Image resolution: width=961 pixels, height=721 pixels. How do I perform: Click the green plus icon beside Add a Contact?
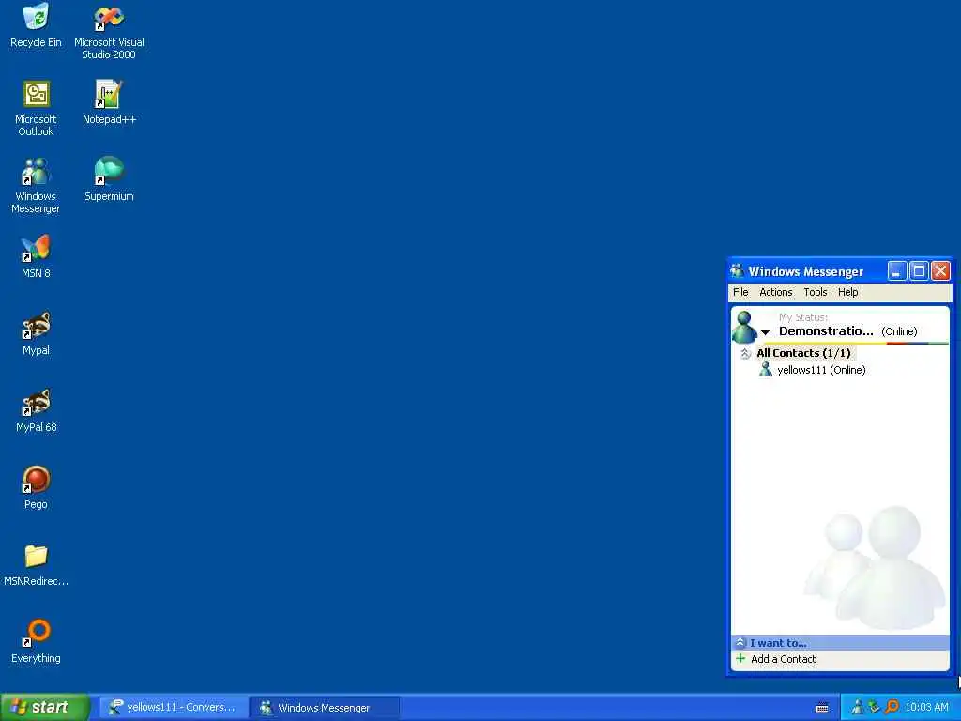740,658
